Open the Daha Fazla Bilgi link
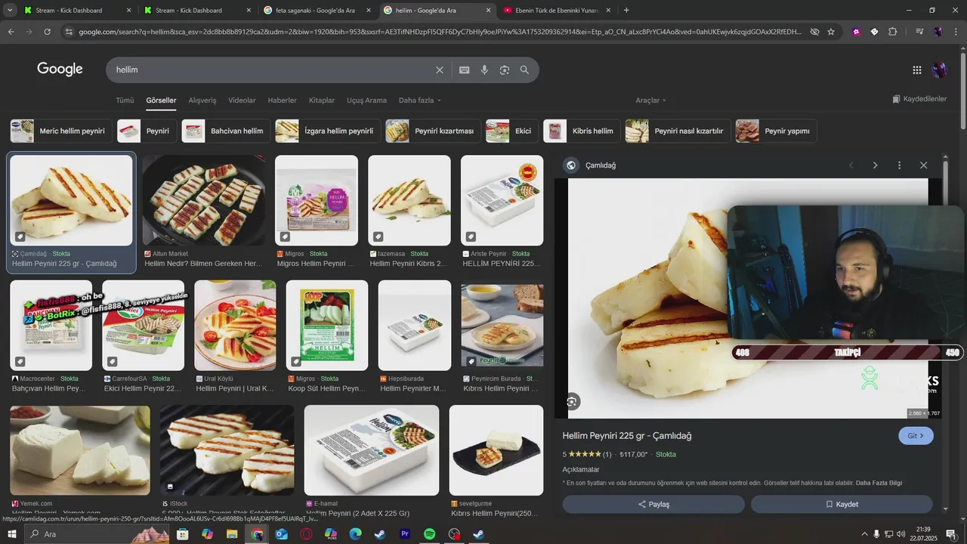This screenshot has width=967, height=544. (x=879, y=483)
